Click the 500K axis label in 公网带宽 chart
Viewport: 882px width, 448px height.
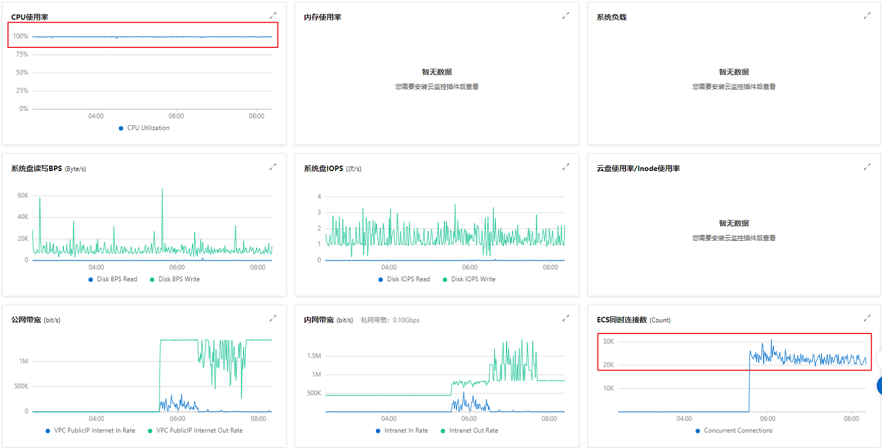pos(22,386)
